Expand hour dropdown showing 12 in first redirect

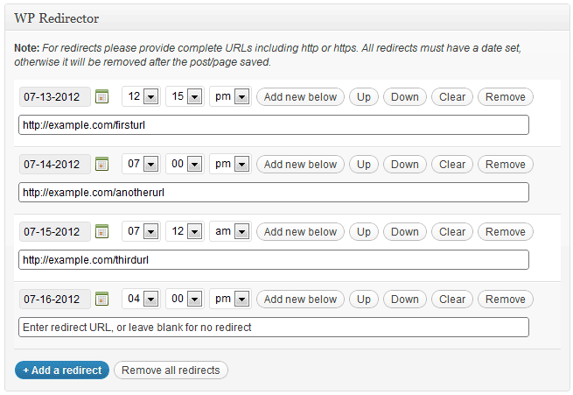click(141, 96)
